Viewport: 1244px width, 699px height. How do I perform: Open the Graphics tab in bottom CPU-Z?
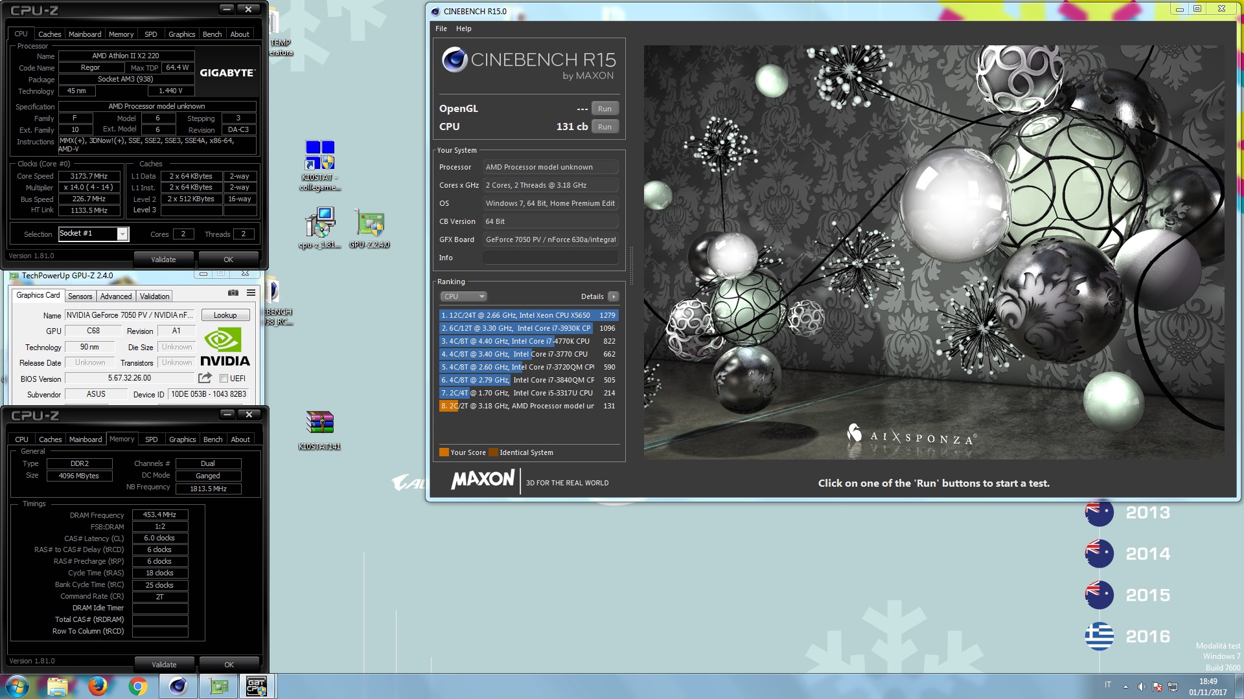point(182,439)
